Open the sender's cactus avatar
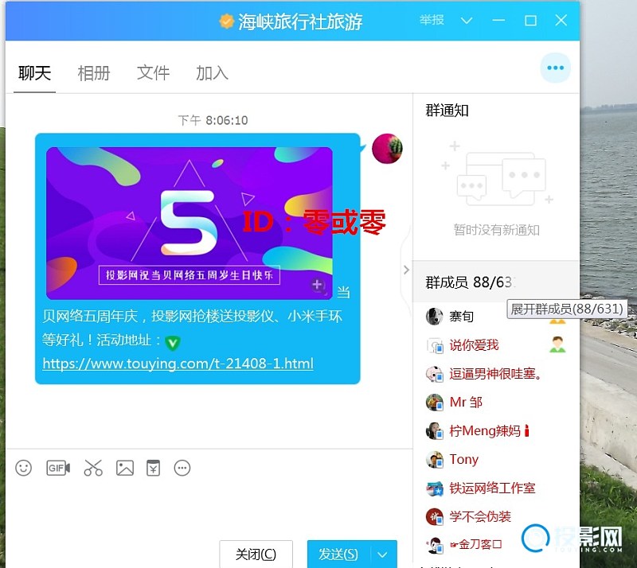This screenshot has height=568, width=637. click(387, 149)
